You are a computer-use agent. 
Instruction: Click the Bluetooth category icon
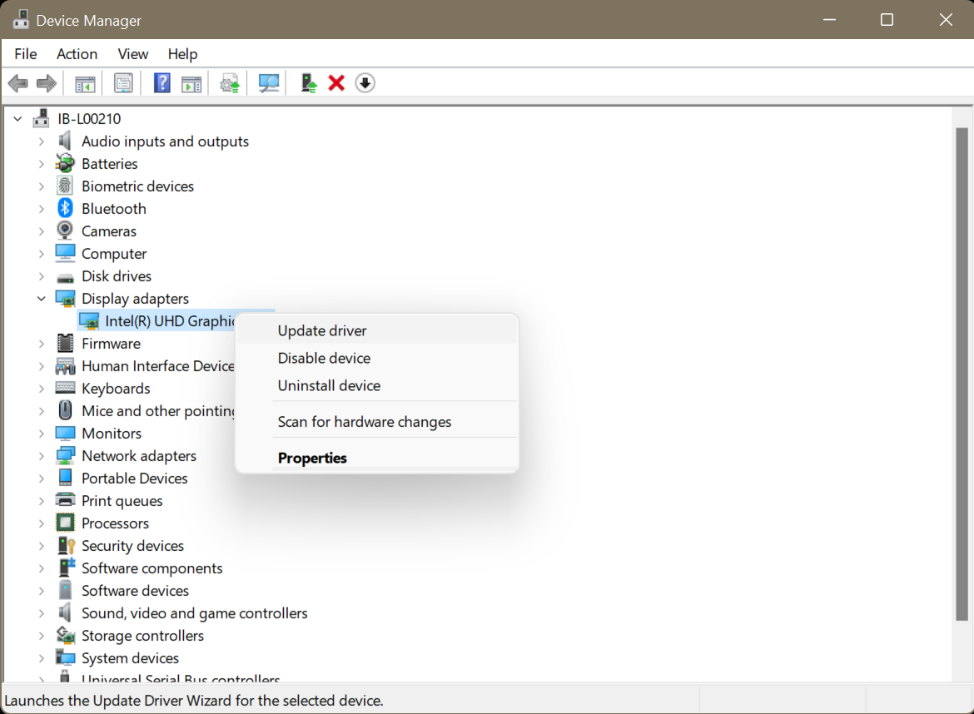[65, 208]
